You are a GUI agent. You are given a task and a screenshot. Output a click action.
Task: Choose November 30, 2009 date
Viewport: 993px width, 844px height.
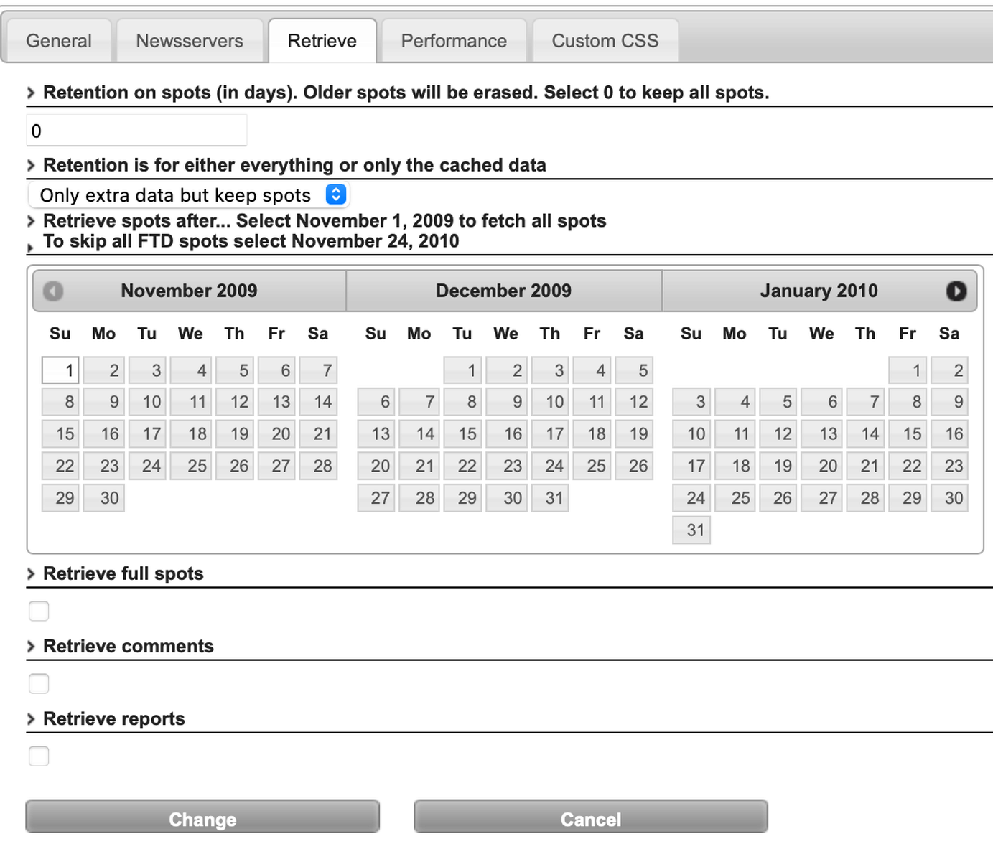pos(104,498)
